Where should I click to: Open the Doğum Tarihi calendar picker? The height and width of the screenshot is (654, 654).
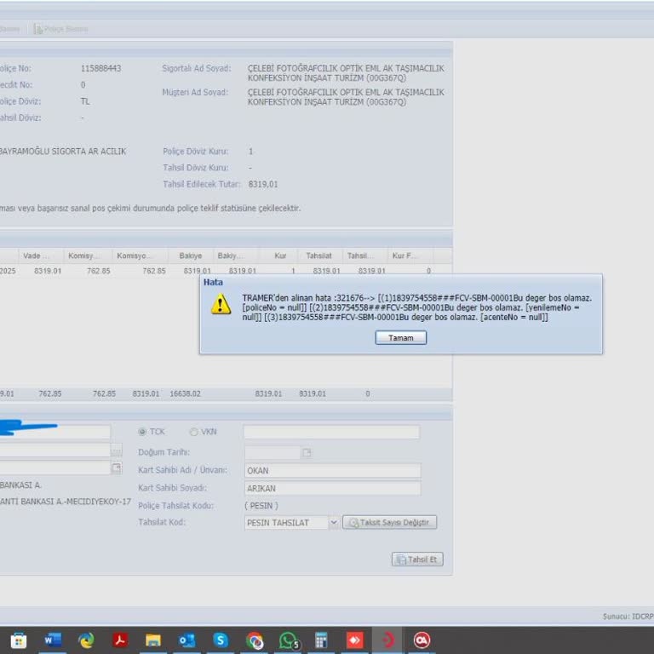click(x=307, y=453)
